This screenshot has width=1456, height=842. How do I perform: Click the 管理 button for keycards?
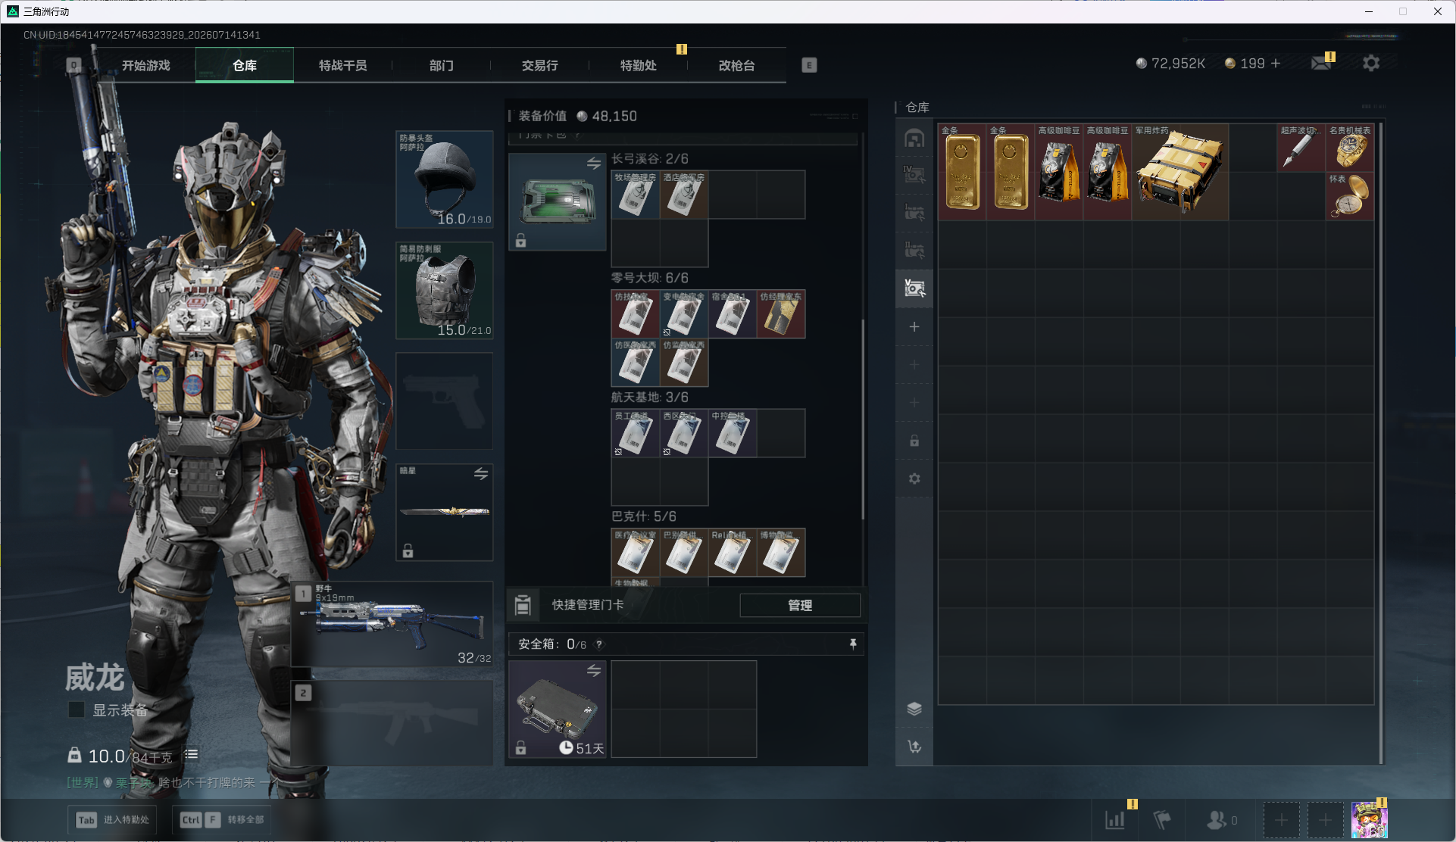800,605
